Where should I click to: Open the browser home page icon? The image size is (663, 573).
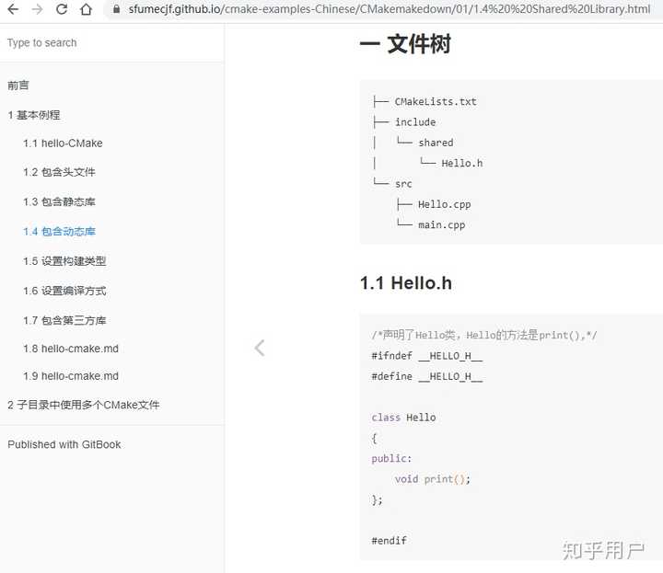click(x=87, y=9)
